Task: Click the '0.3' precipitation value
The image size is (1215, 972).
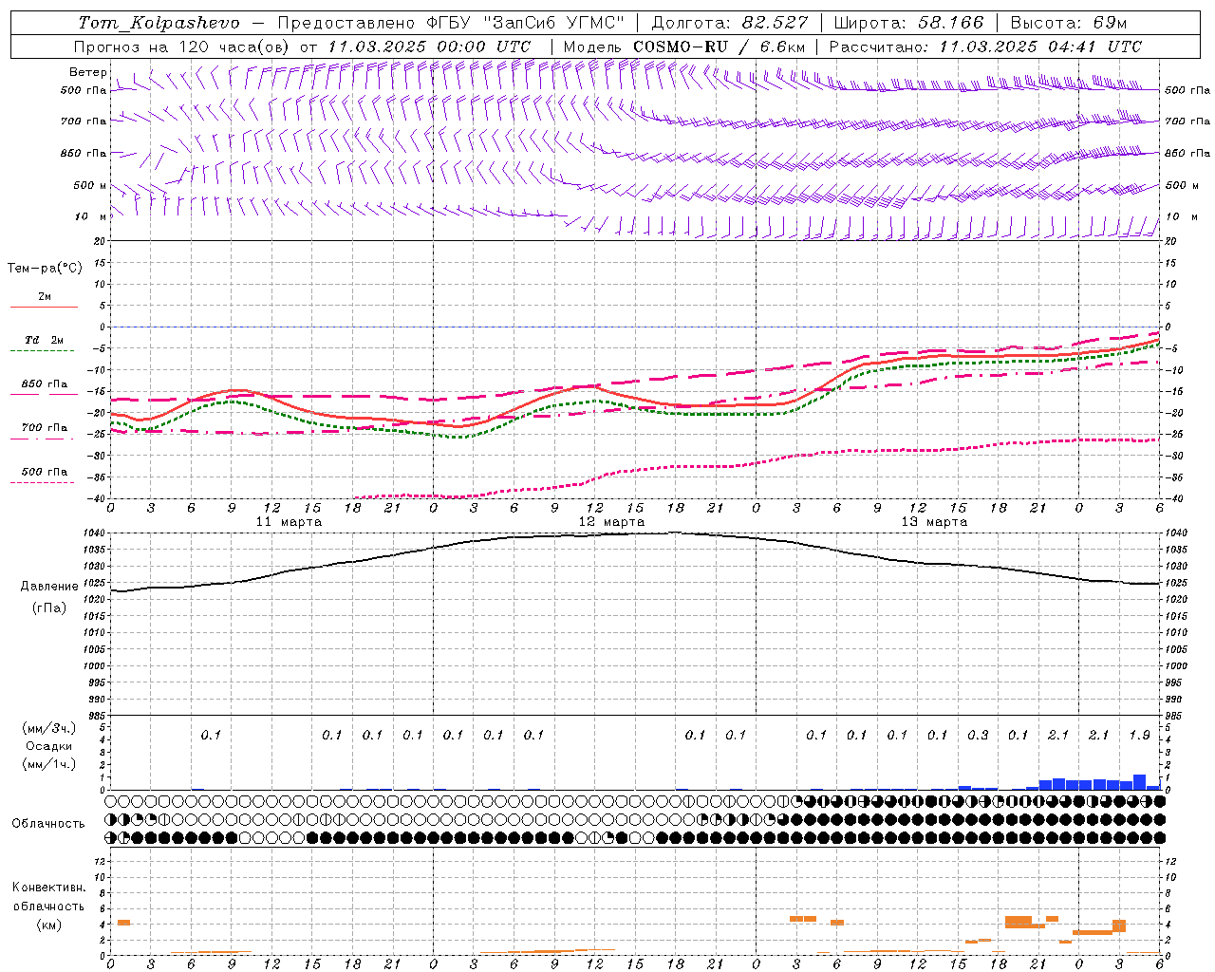Action: point(978,735)
